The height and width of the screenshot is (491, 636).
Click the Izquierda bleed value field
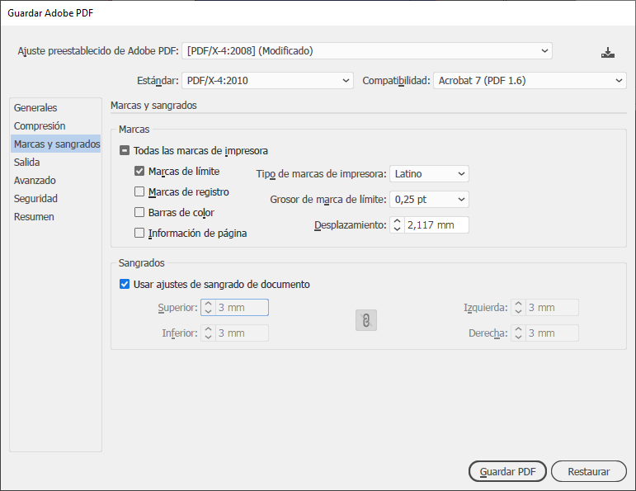tap(552, 308)
